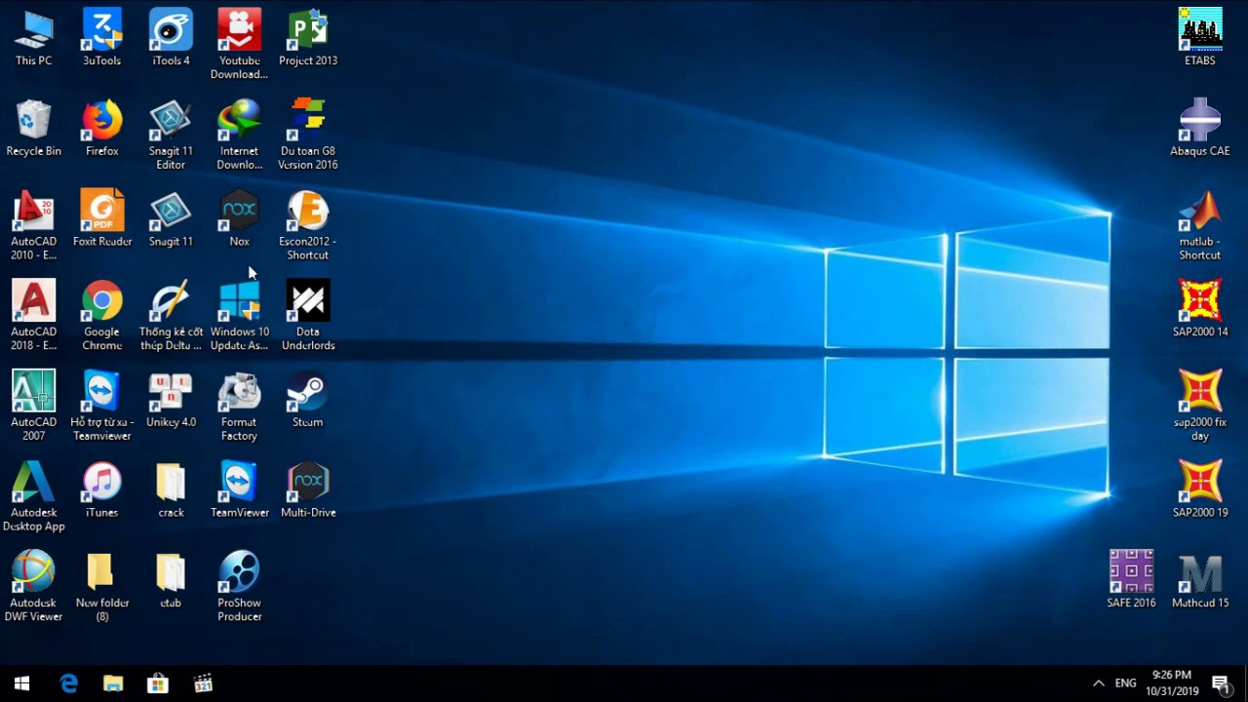
Task: Open Format Factory shortcut
Action: (x=239, y=407)
